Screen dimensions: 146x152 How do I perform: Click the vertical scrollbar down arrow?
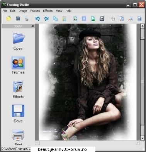pyautogui.click(x=143, y=138)
